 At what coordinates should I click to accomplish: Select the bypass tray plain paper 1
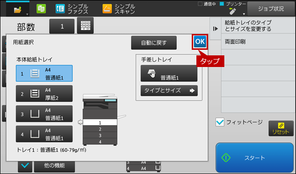coord(169,74)
